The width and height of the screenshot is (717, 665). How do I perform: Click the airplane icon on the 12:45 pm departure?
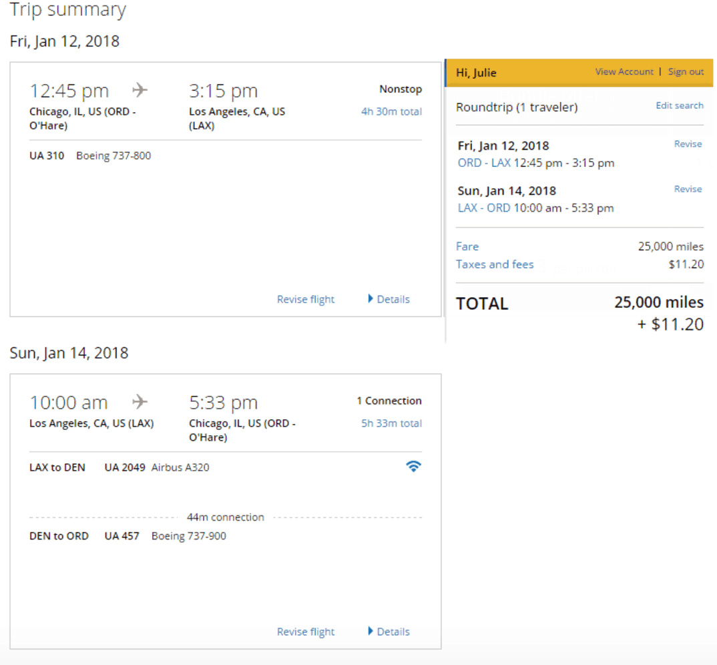click(x=140, y=89)
